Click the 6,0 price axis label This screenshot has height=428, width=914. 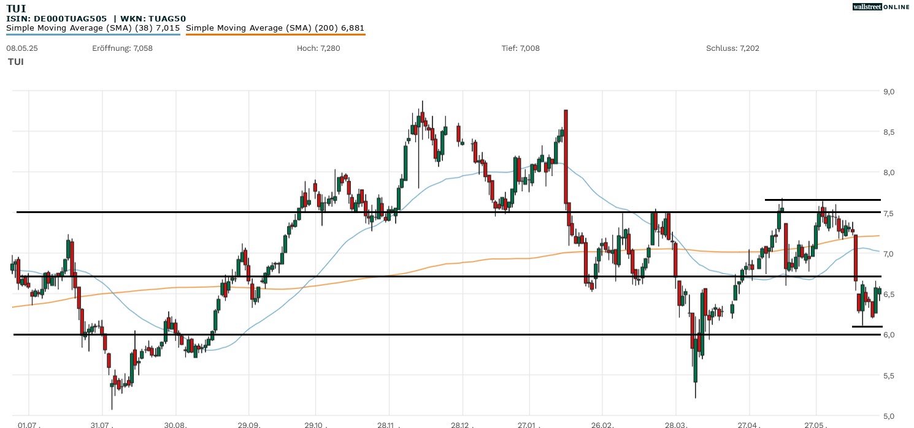[888, 334]
